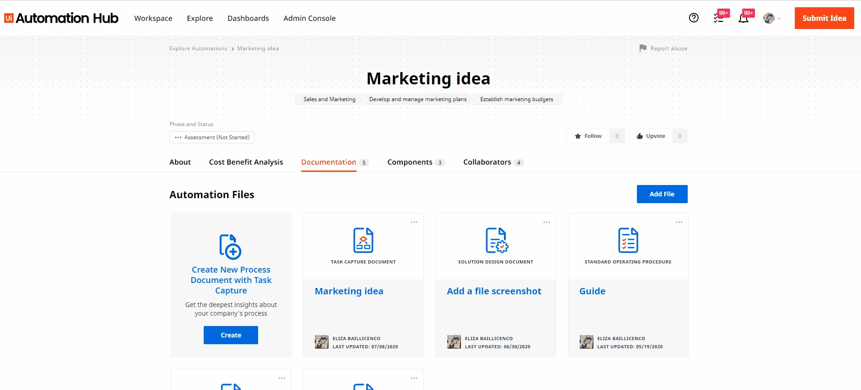Toggle Follow for this idea

588,136
